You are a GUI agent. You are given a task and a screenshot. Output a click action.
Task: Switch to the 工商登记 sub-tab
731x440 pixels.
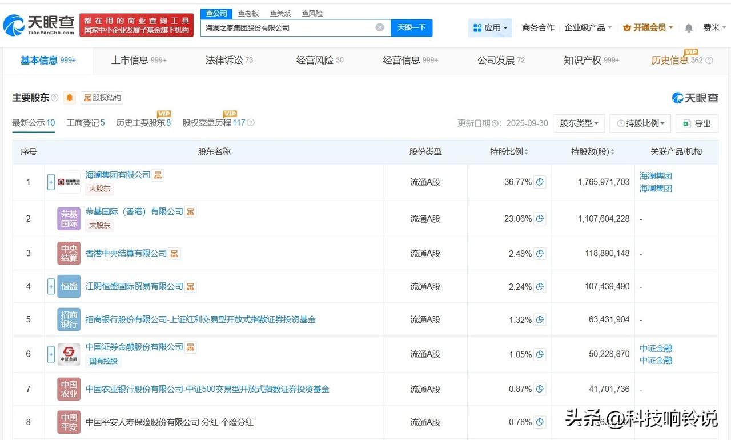click(x=85, y=122)
